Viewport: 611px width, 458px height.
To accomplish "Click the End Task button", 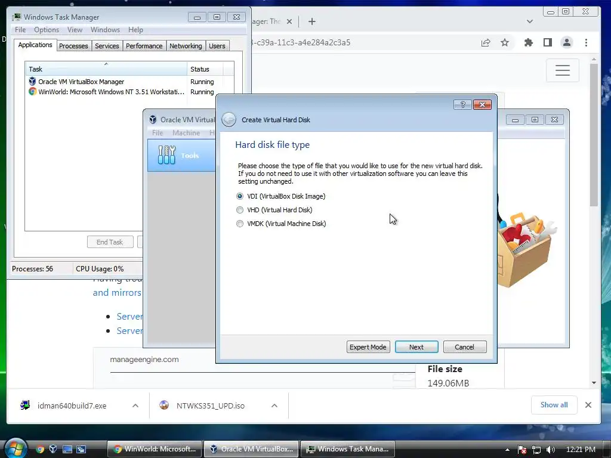I will coord(110,242).
